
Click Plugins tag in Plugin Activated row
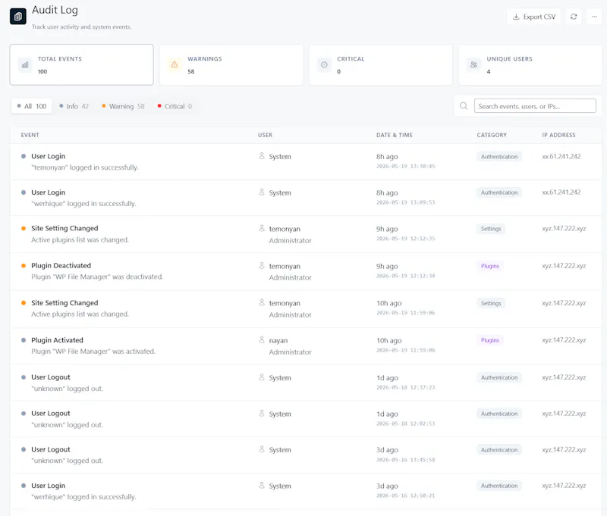(x=489, y=340)
